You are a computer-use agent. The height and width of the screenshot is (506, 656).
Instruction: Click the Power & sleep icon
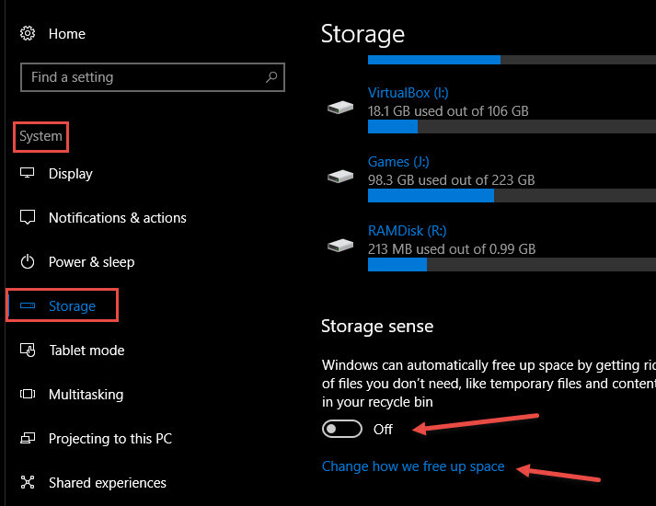pos(28,262)
